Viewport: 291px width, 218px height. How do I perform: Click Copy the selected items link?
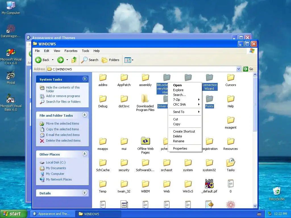click(62, 129)
